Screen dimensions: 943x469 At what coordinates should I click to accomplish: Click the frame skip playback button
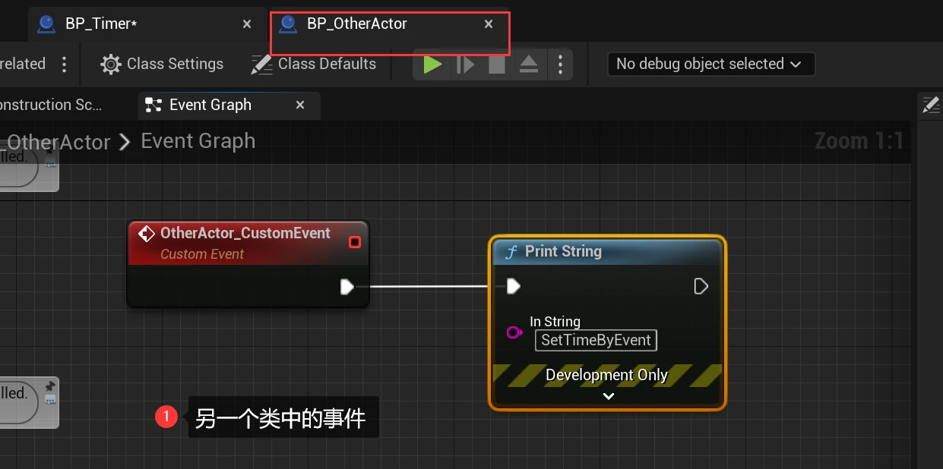tap(465, 65)
